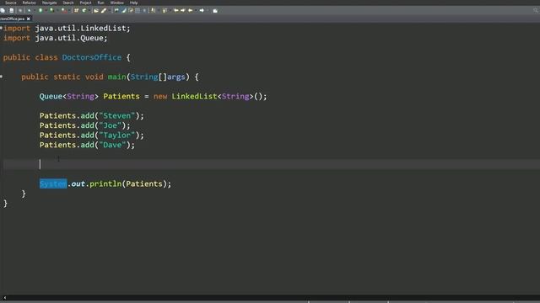Click the Next Annotation icon
This screenshot has height=303, width=540.
[x=153, y=11]
